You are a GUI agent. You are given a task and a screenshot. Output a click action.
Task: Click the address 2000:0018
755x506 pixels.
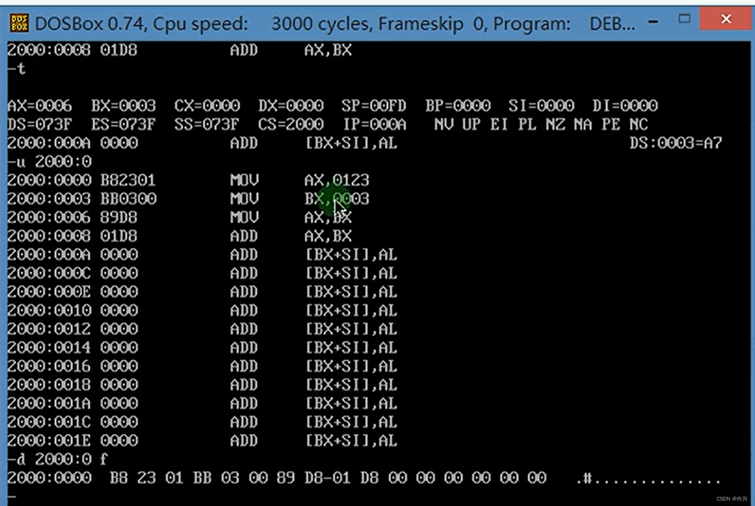click(49, 385)
